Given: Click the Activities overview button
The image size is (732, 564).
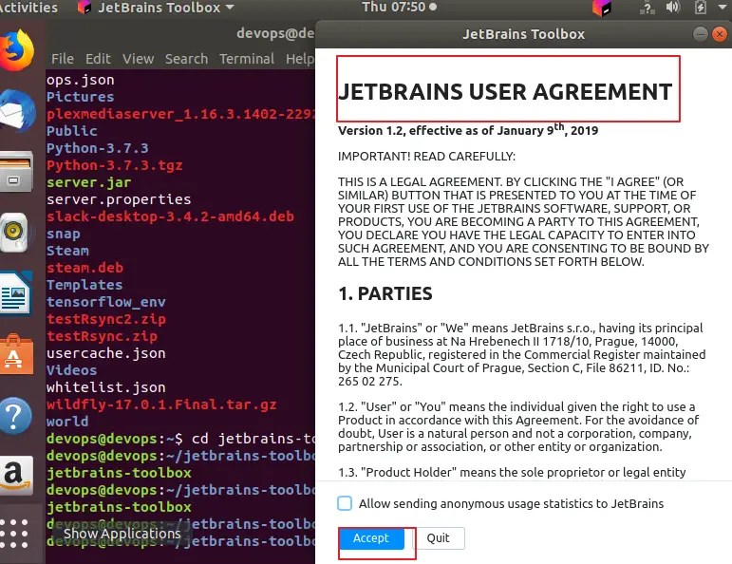Looking at the screenshot, I should pos(28,8).
